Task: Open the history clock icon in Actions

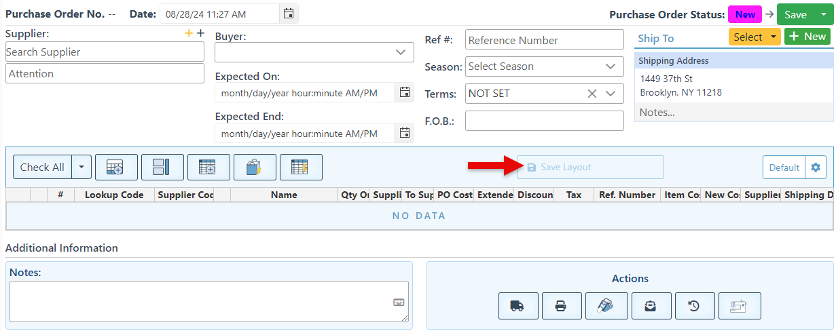Action: 694,306
